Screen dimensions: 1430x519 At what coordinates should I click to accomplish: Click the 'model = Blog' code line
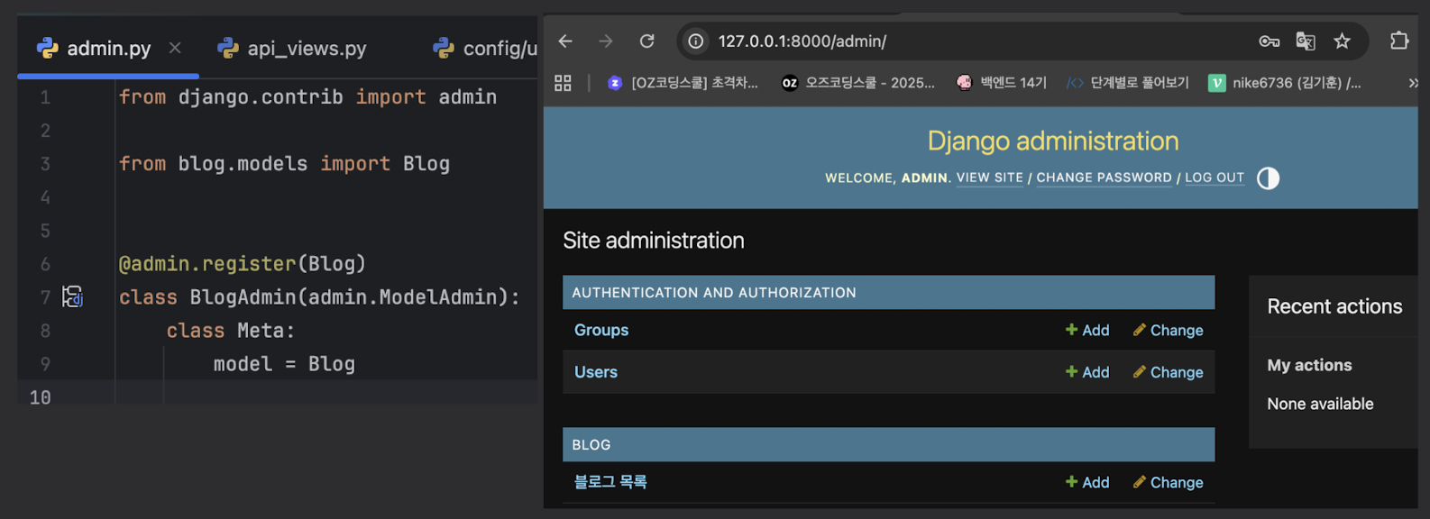pyautogui.click(x=284, y=364)
